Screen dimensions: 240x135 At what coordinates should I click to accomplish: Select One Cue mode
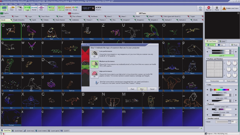(61, 8)
